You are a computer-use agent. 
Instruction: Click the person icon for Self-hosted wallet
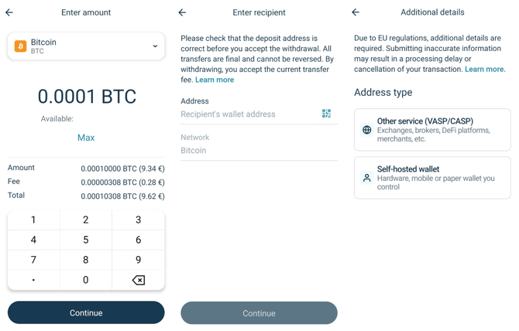tap(366, 178)
